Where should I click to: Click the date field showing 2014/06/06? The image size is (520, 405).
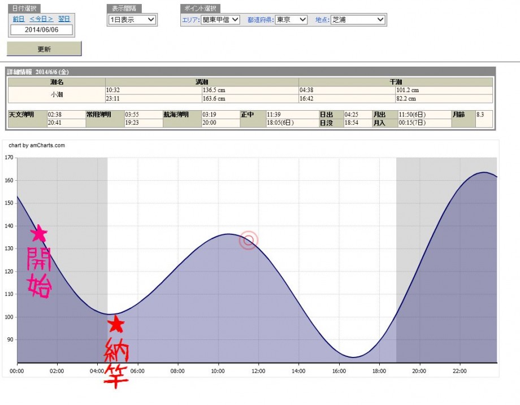coord(41,30)
